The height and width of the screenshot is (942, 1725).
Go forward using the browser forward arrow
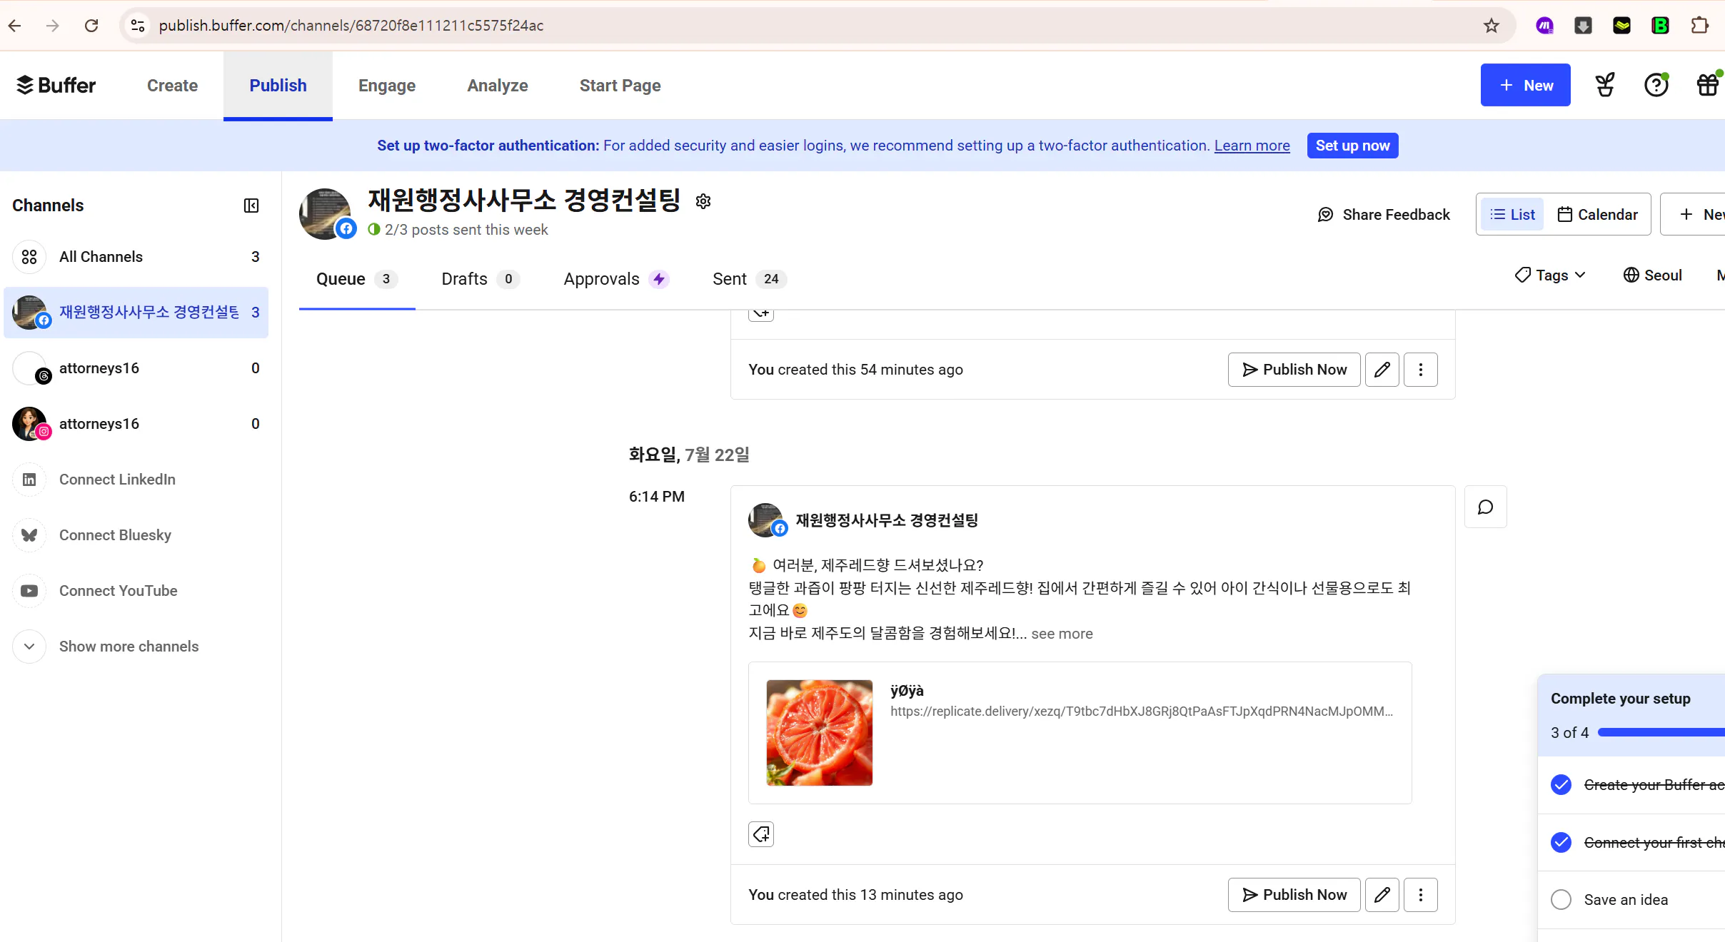pos(53,26)
